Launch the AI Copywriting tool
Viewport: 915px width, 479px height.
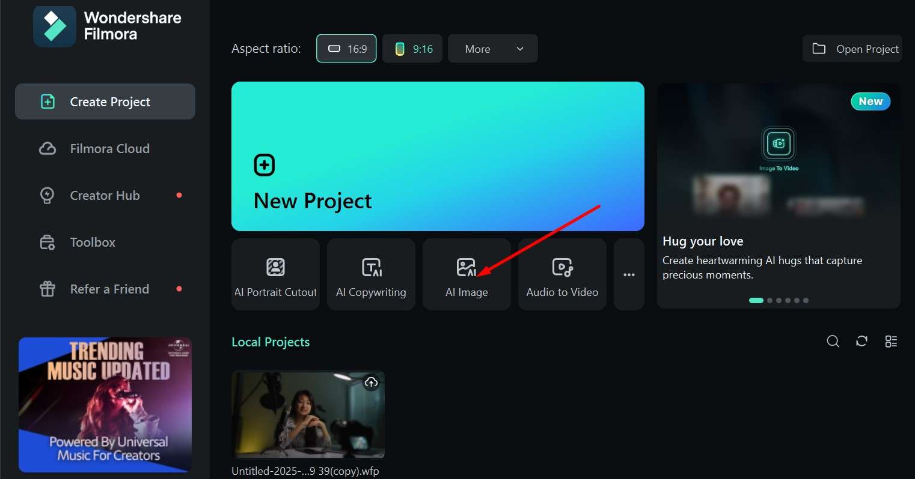pyautogui.click(x=371, y=274)
